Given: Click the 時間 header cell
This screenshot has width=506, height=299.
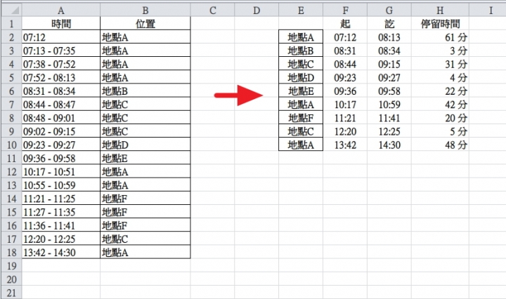Looking at the screenshot, I should tap(61, 23).
